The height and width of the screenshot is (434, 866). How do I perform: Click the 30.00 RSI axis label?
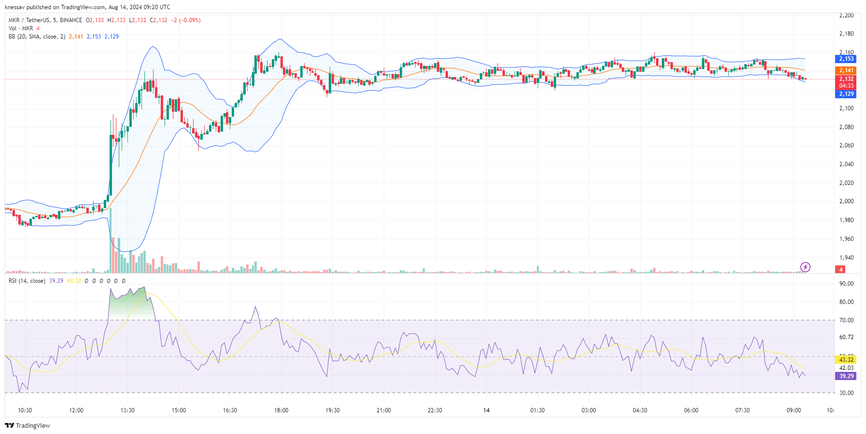click(x=846, y=393)
